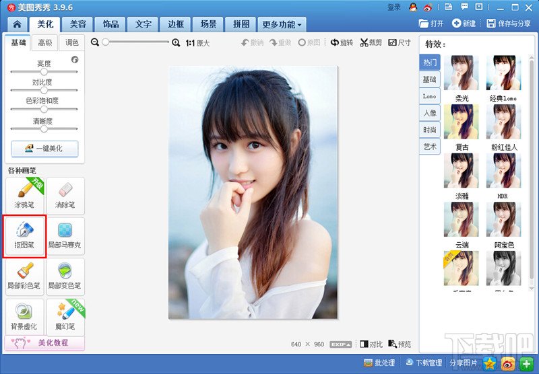Open the 美化教程 tutorial link

pyautogui.click(x=44, y=343)
